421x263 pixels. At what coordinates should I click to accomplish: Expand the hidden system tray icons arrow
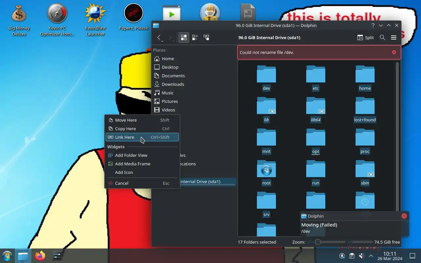click(371, 256)
